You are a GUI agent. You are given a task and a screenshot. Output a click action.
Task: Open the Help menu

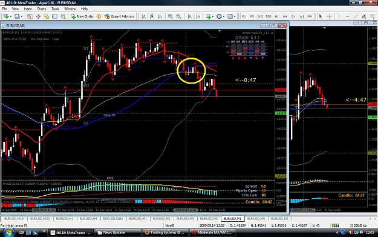click(84, 9)
